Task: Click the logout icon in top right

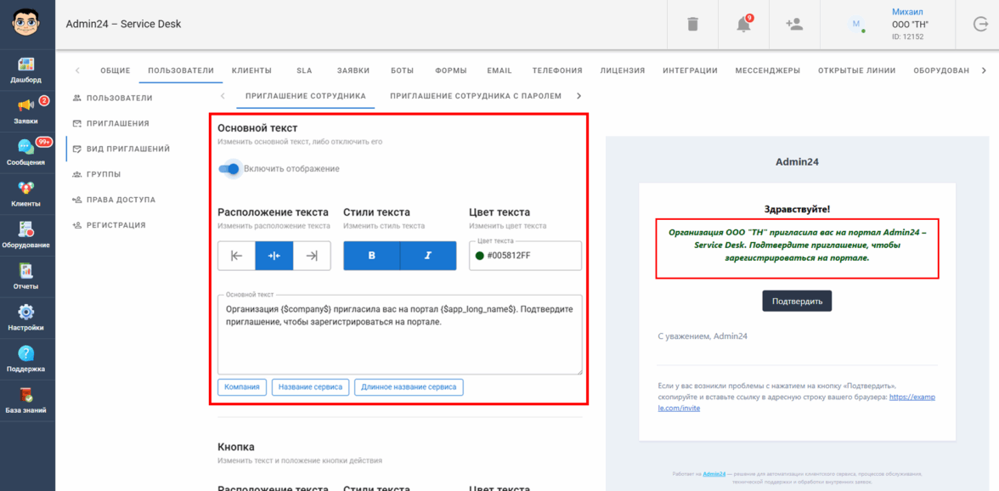Action: pyautogui.click(x=980, y=25)
